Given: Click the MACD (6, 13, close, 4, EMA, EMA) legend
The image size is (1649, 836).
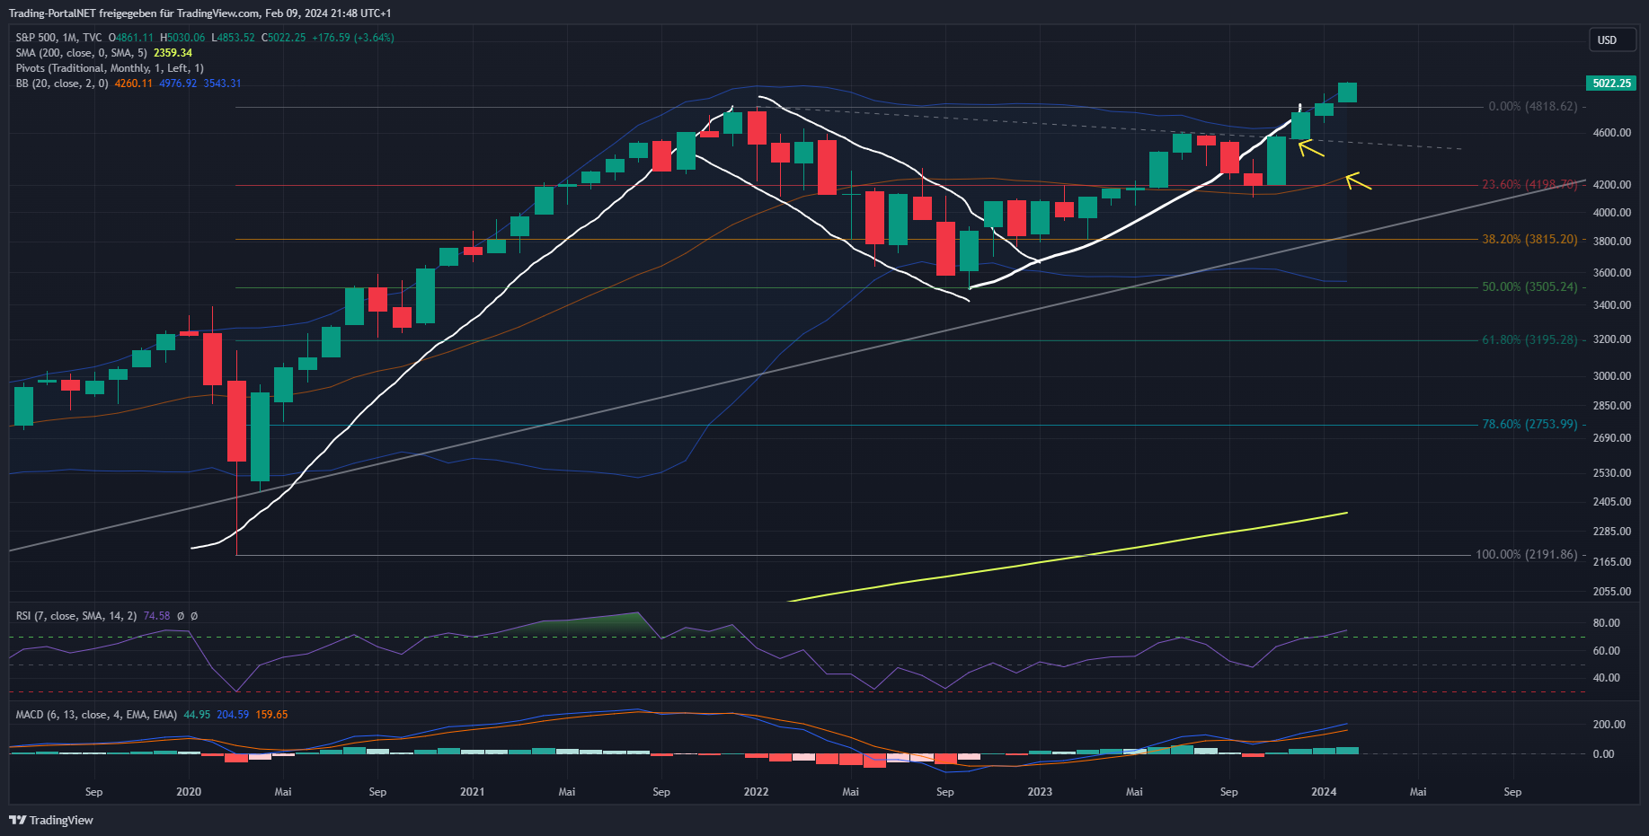Looking at the screenshot, I should pyautogui.click(x=96, y=715).
